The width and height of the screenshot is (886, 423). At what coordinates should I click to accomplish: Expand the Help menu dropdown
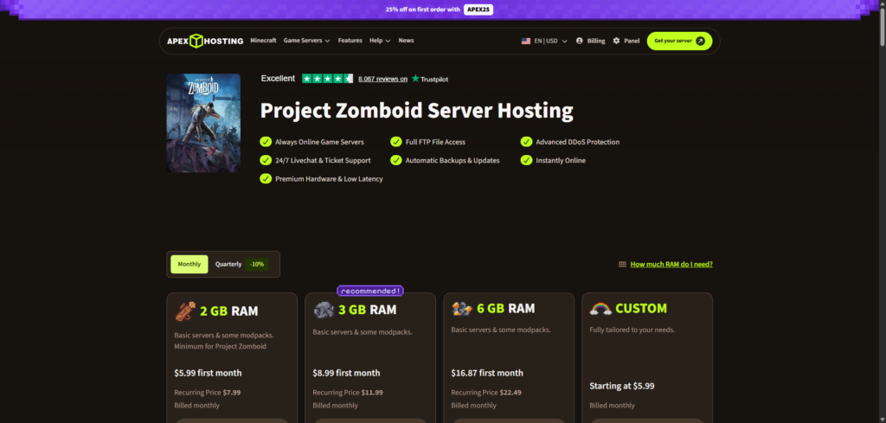(x=380, y=41)
